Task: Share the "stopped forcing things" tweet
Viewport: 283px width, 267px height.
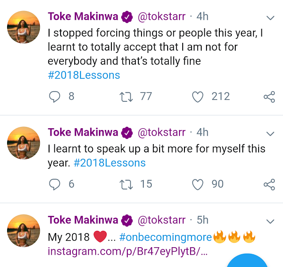Action: 269,96
